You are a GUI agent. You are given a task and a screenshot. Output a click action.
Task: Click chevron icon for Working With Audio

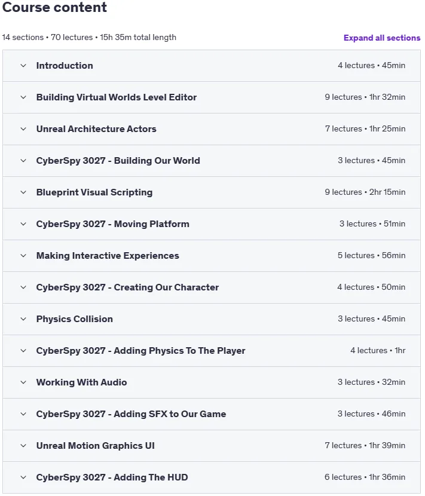point(23,382)
